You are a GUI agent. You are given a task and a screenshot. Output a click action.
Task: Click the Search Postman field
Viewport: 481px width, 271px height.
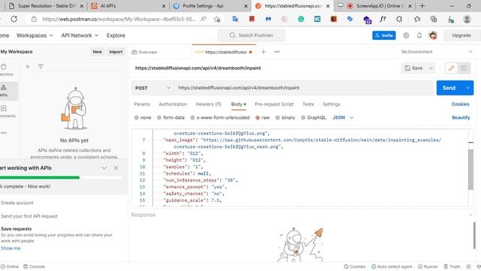coord(251,35)
